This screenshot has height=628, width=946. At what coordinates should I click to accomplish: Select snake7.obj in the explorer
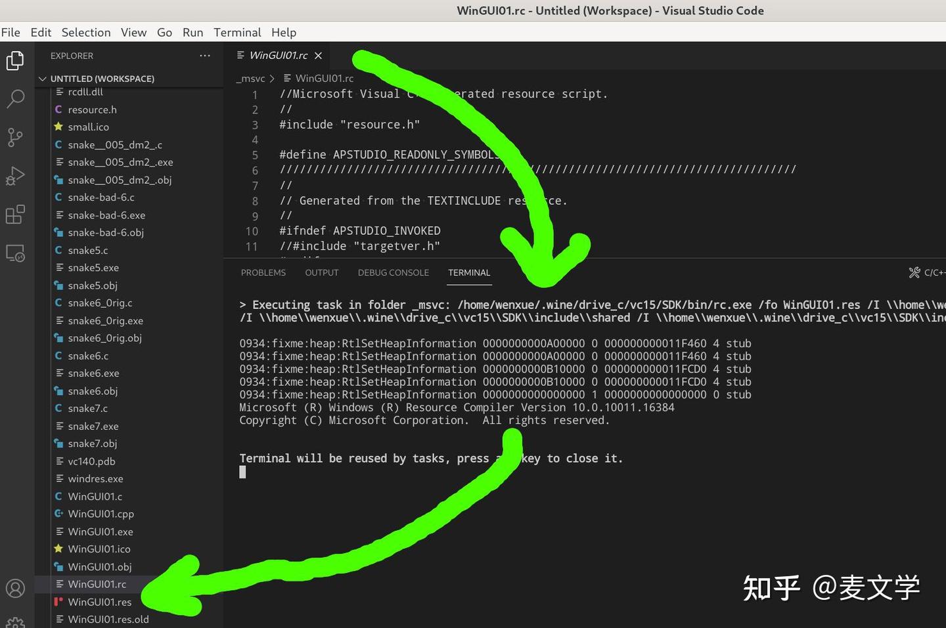coord(92,444)
